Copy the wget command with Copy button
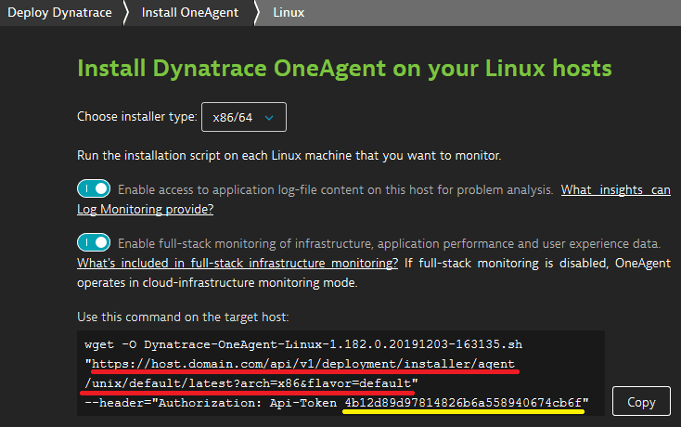The image size is (681, 427). tap(641, 401)
